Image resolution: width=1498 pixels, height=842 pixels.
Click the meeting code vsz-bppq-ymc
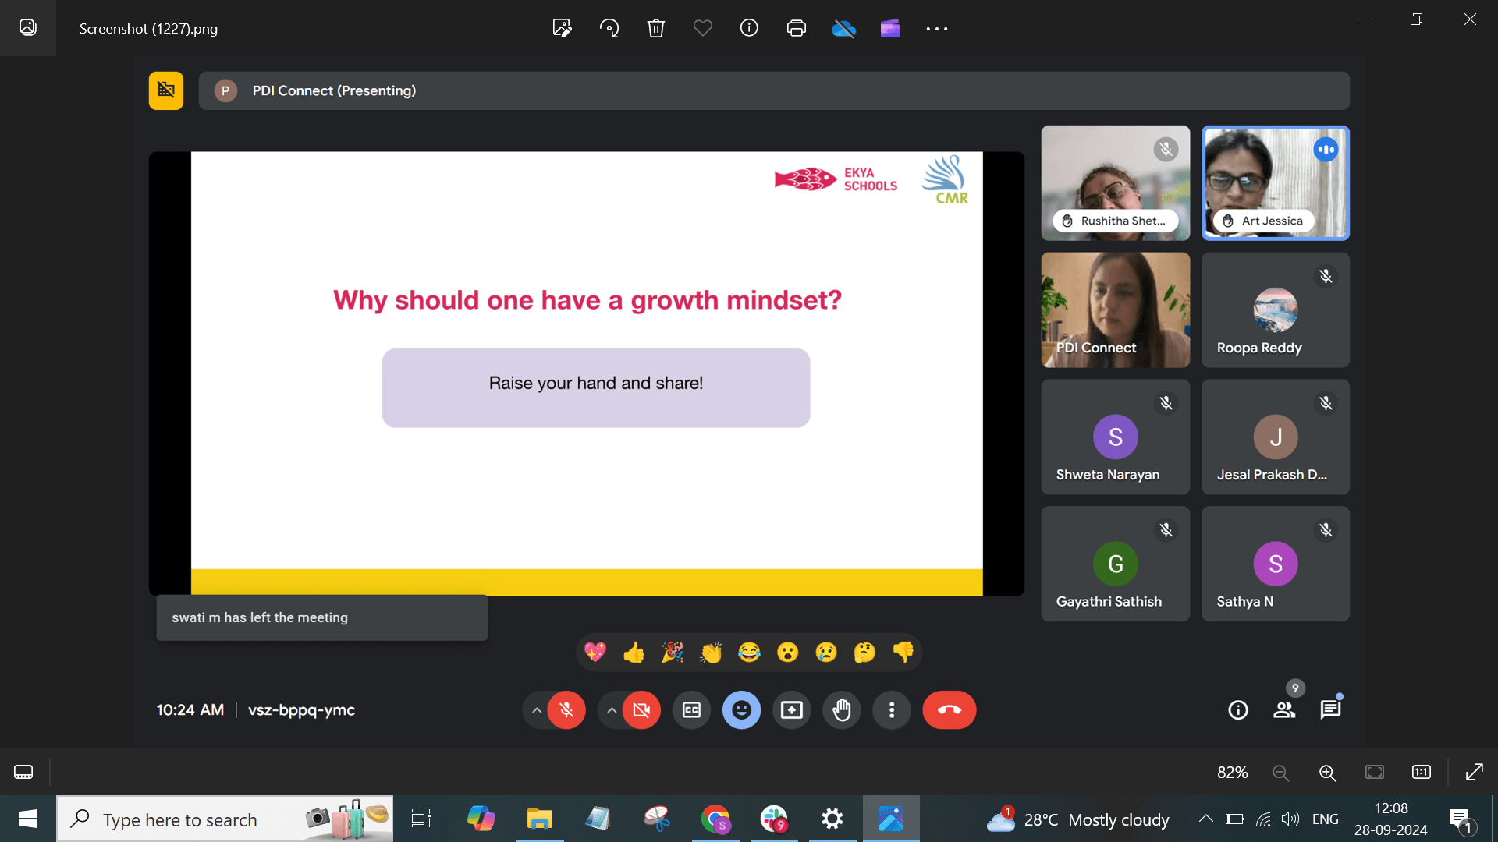(301, 710)
